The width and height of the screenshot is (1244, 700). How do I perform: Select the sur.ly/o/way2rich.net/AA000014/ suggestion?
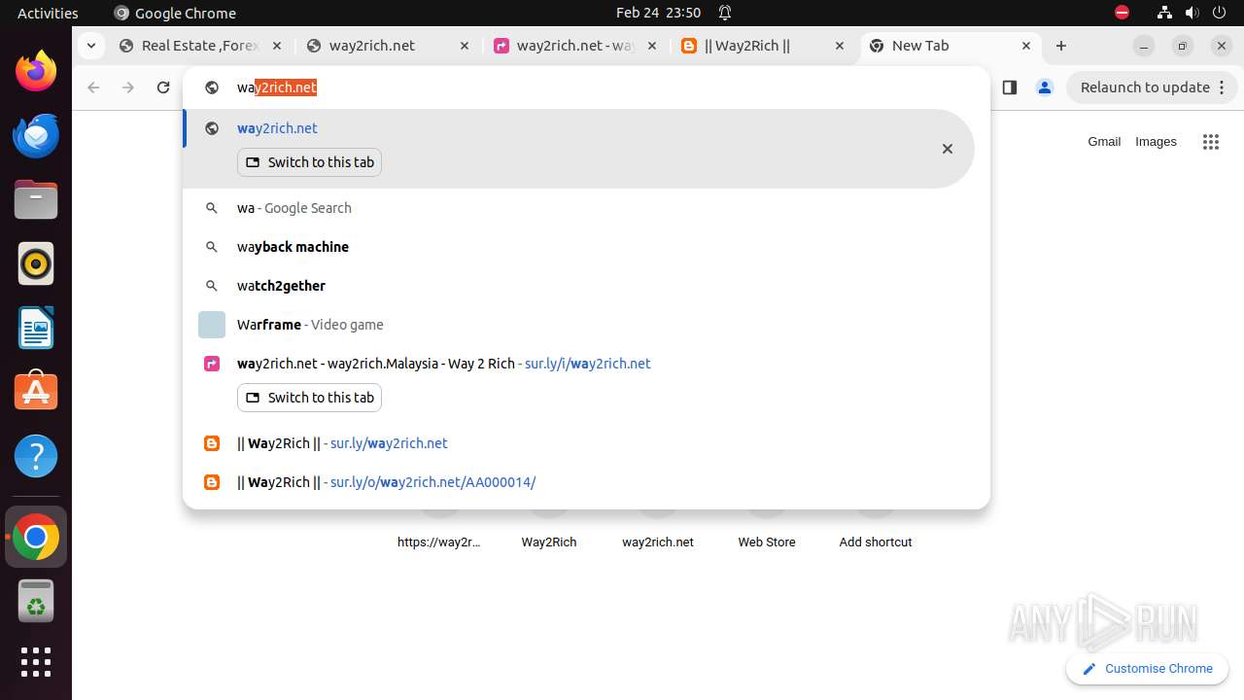pyautogui.click(x=586, y=482)
